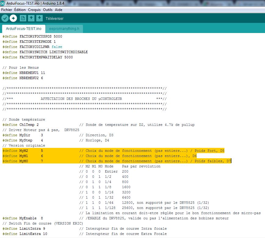Click the 'Driver Moteur pas à pas, DRV8825' comment

click(41, 130)
